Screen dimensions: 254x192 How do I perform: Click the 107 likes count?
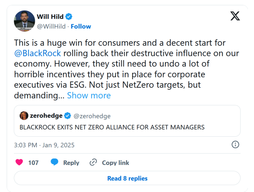click(33, 163)
